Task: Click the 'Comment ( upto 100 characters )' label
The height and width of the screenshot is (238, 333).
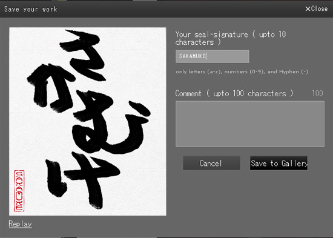Action: tap(234, 93)
